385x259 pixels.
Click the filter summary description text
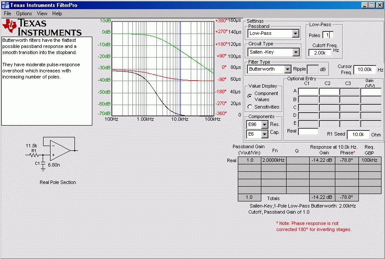(302, 209)
